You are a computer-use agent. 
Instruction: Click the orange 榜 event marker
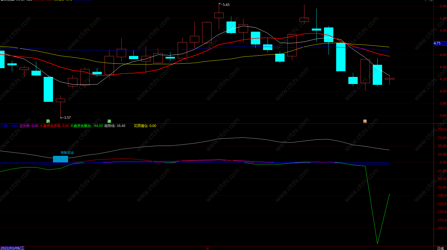(365, 121)
